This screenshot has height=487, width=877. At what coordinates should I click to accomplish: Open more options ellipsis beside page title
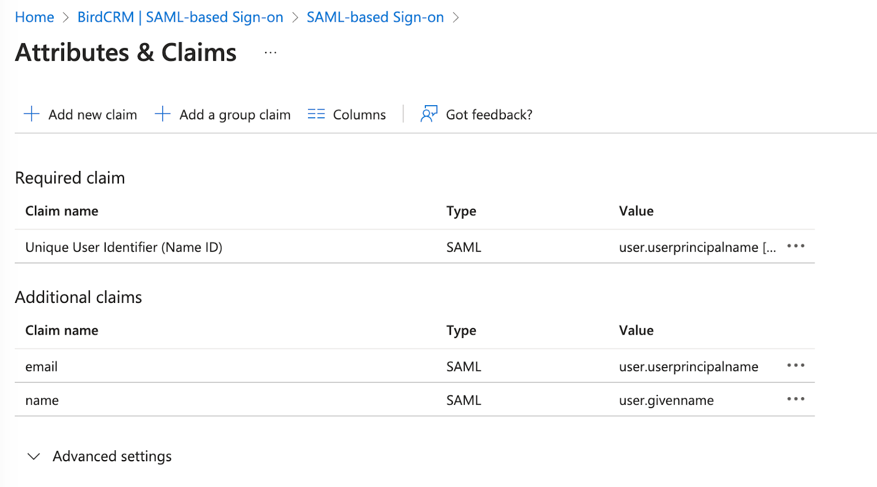(270, 53)
